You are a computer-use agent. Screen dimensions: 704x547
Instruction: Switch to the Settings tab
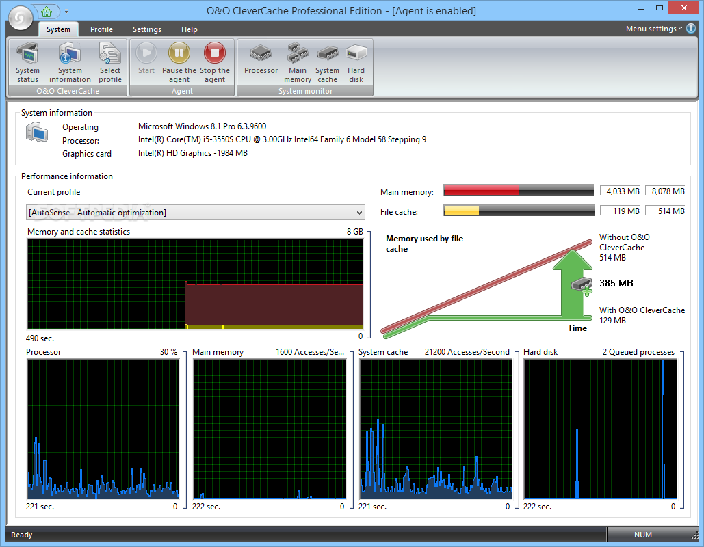pos(147,29)
